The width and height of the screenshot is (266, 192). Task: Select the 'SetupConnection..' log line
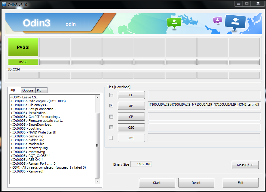[x=33, y=109]
